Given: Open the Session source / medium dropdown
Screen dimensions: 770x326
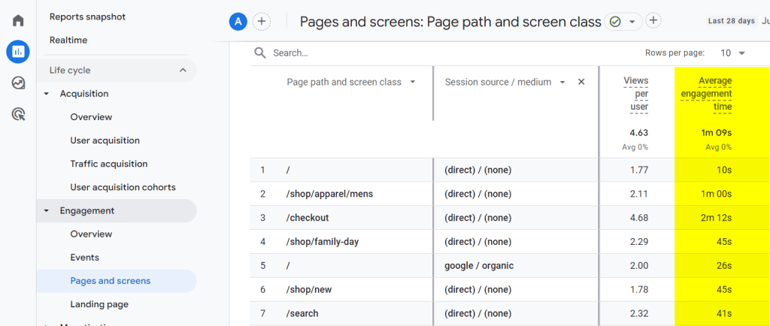Looking at the screenshot, I should (x=562, y=82).
